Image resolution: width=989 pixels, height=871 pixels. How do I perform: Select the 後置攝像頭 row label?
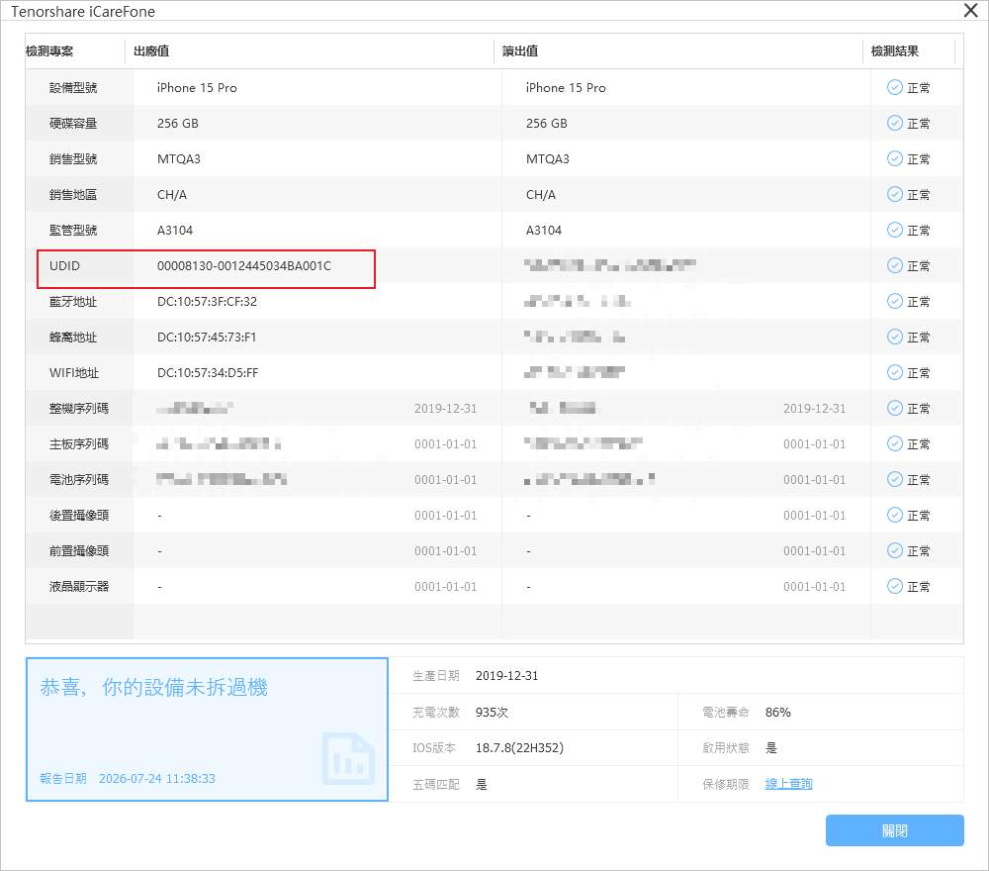79,515
